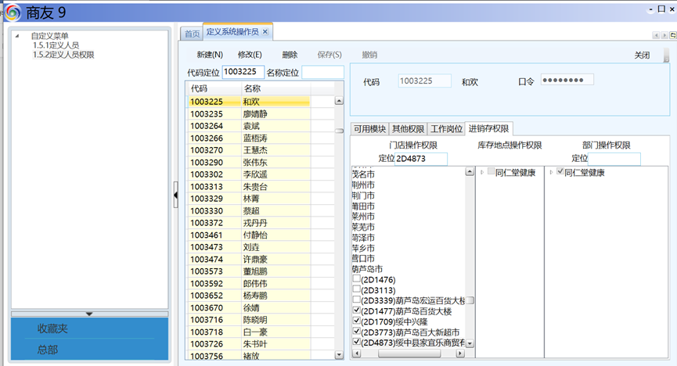Click the store list scroll-down arrow
The width and height of the screenshot is (677, 366).
[x=470, y=344]
